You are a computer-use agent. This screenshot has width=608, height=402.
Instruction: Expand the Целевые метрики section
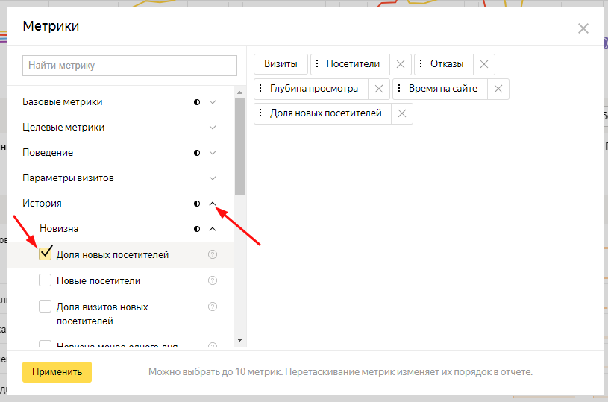pyautogui.click(x=213, y=128)
